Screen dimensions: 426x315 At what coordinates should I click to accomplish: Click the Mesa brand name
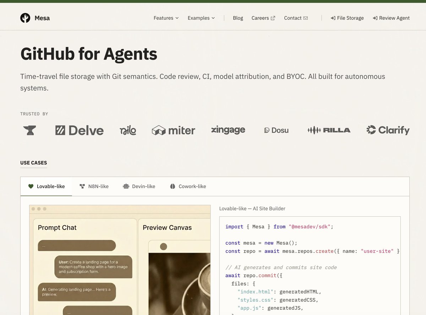pyautogui.click(x=42, y=18)
